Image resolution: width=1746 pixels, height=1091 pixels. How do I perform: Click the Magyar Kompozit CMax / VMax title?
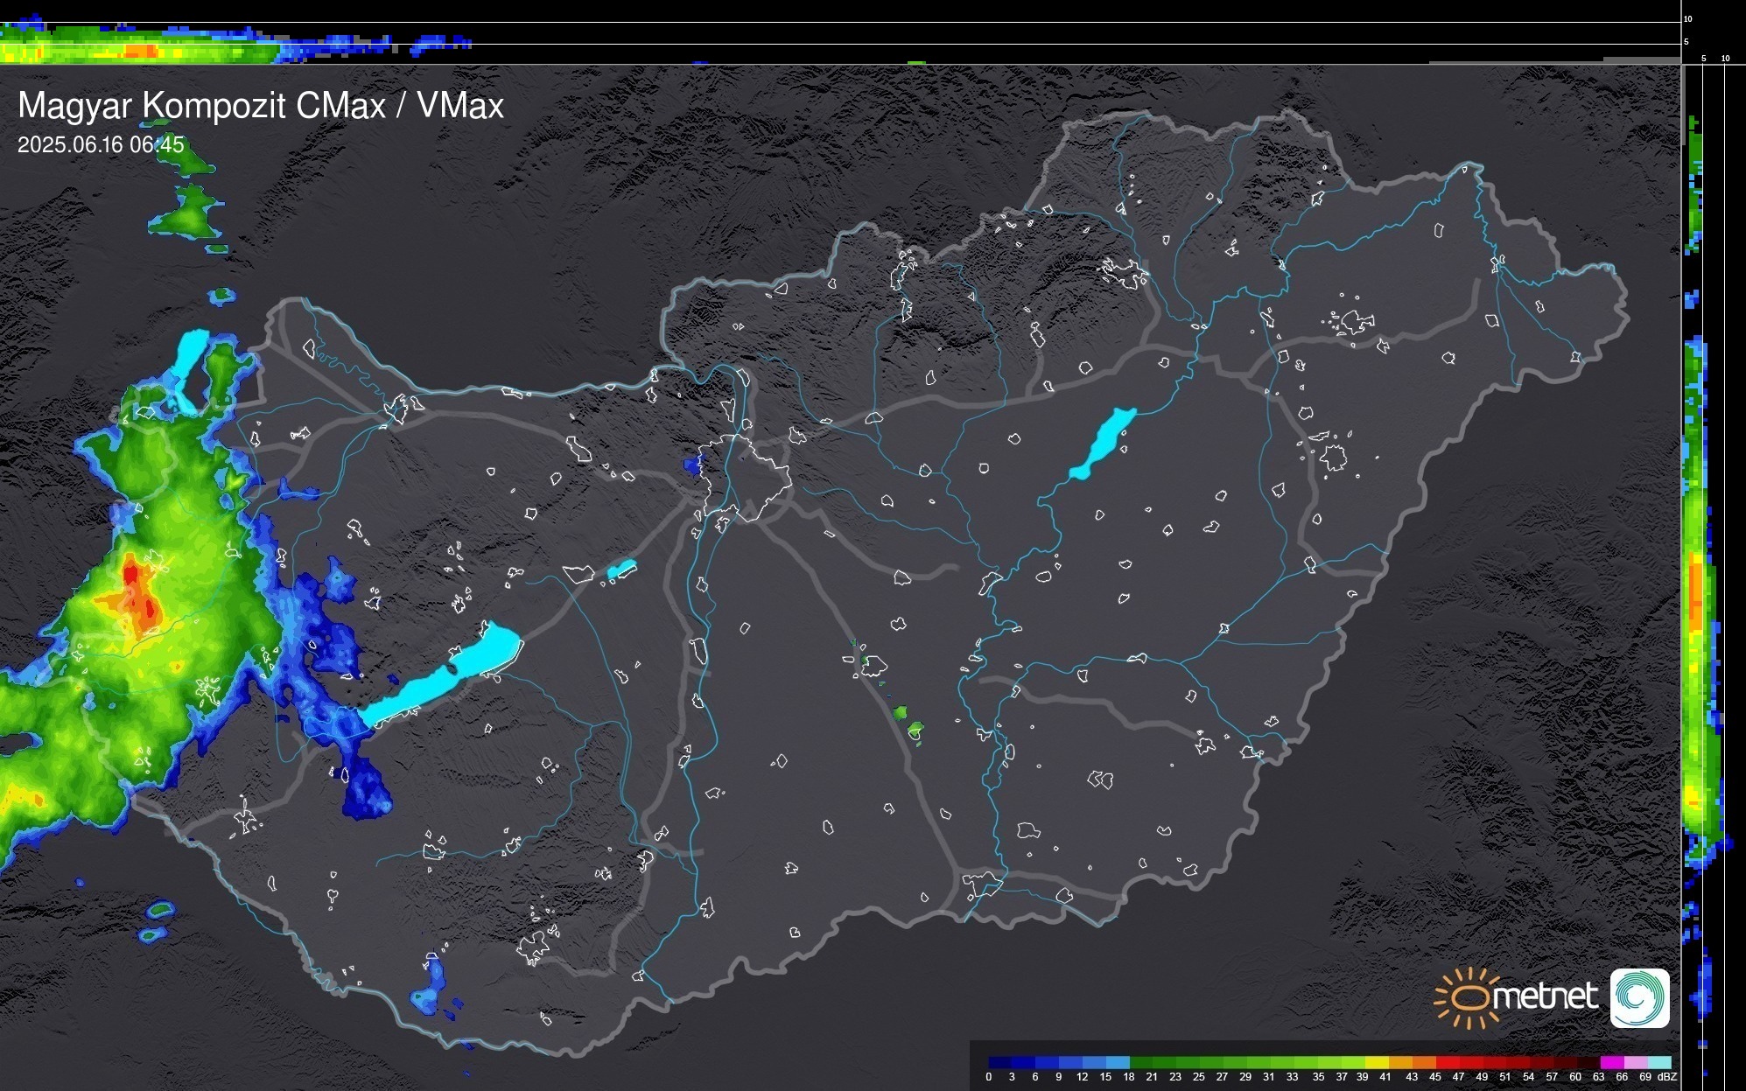pyautogui.click(x=261, y=106)
